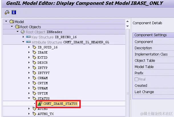This screenshot has width=174, height=117.
Task: Expand the CRTIM attribute arrow
Action: (29, 83)
